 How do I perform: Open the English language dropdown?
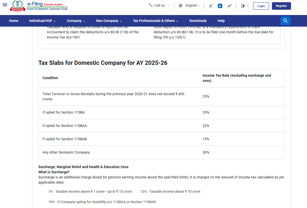click(x=193, y=5)
